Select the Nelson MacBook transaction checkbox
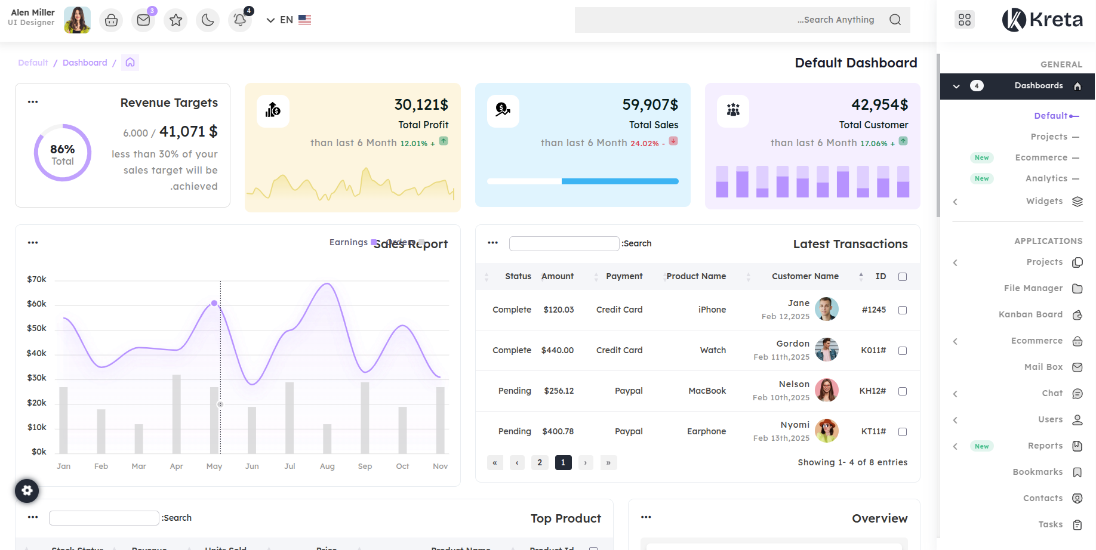1096x550 pixels. point(903,391)
